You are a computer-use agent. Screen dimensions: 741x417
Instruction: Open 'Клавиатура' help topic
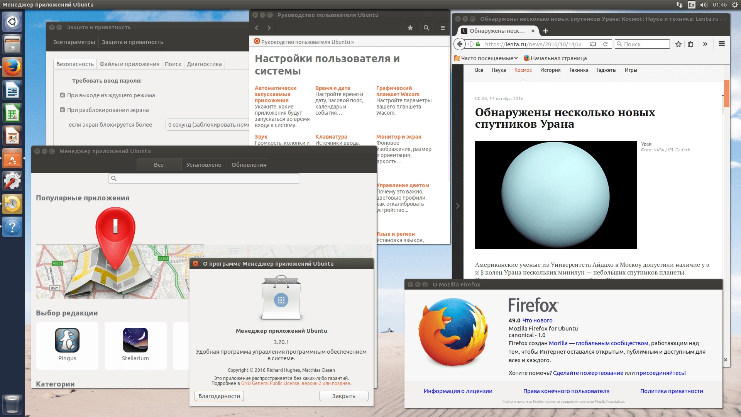click(331, 137)
